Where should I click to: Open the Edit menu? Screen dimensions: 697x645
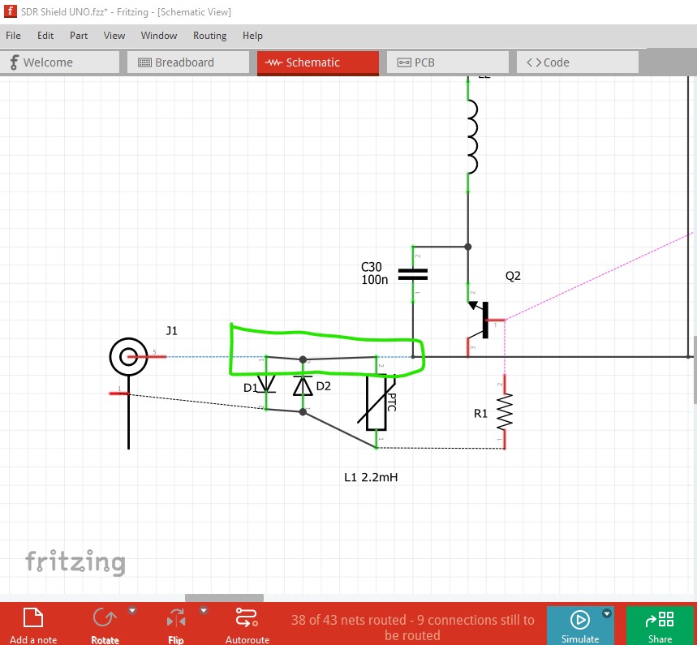pyautogui.click(x=45, y=36)
